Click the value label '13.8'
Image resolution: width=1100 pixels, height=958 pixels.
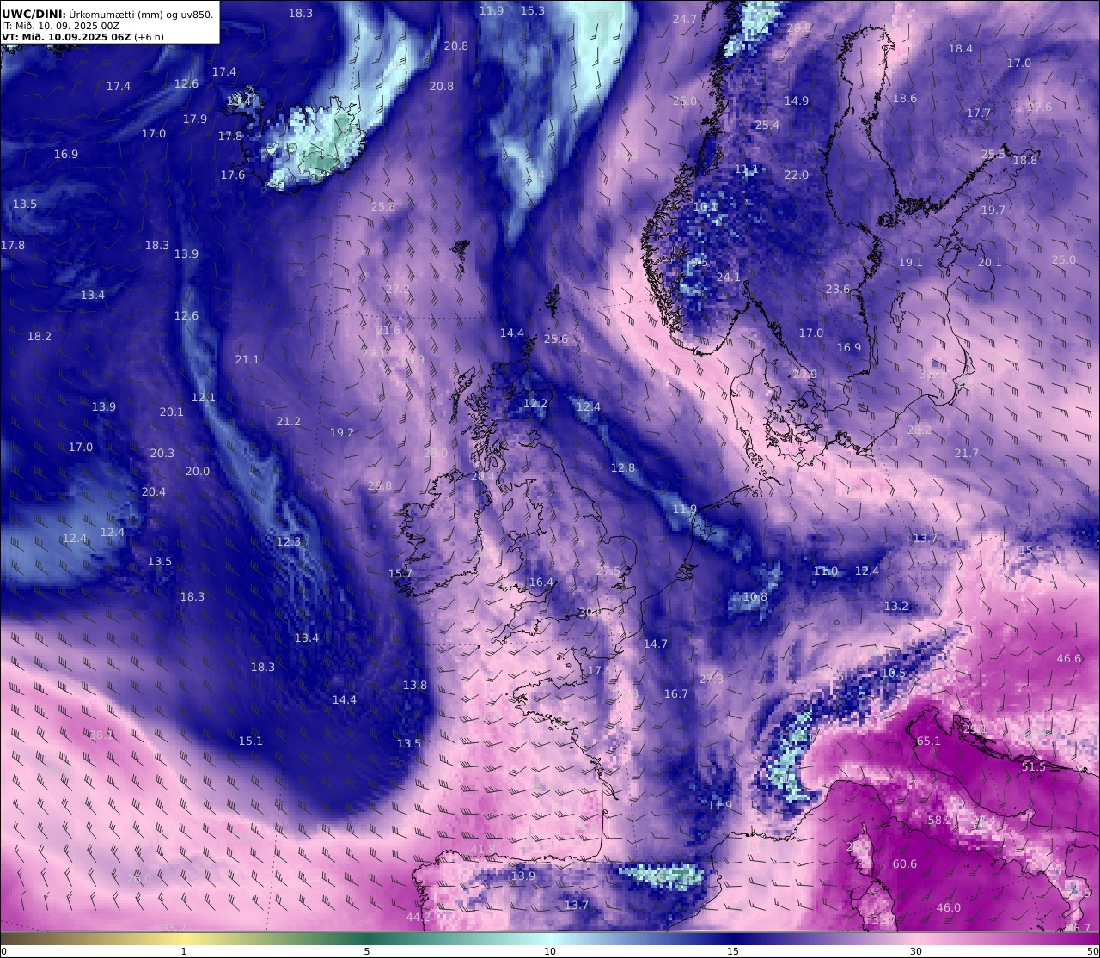click(x=415, y=685)
